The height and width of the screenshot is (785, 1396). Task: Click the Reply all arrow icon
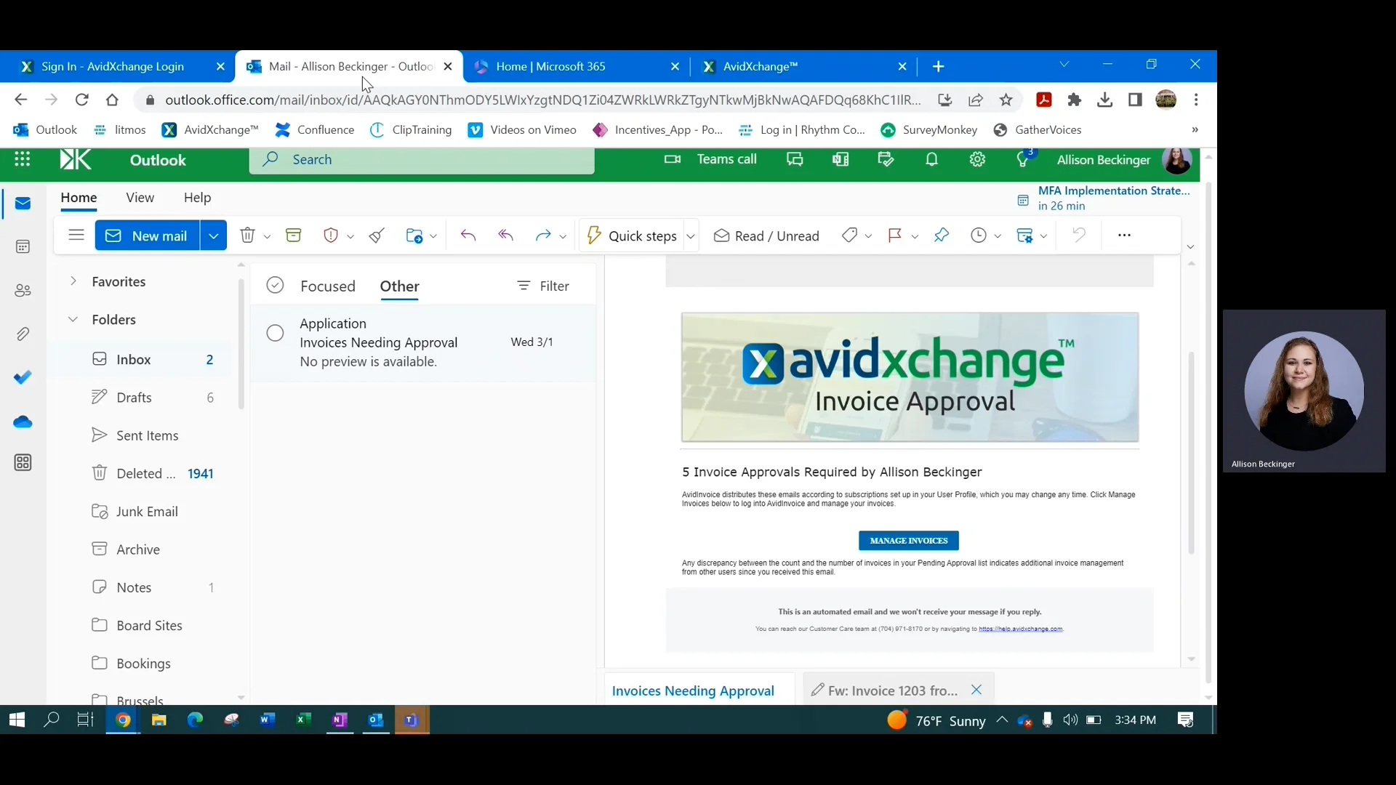tap(506, 235)
